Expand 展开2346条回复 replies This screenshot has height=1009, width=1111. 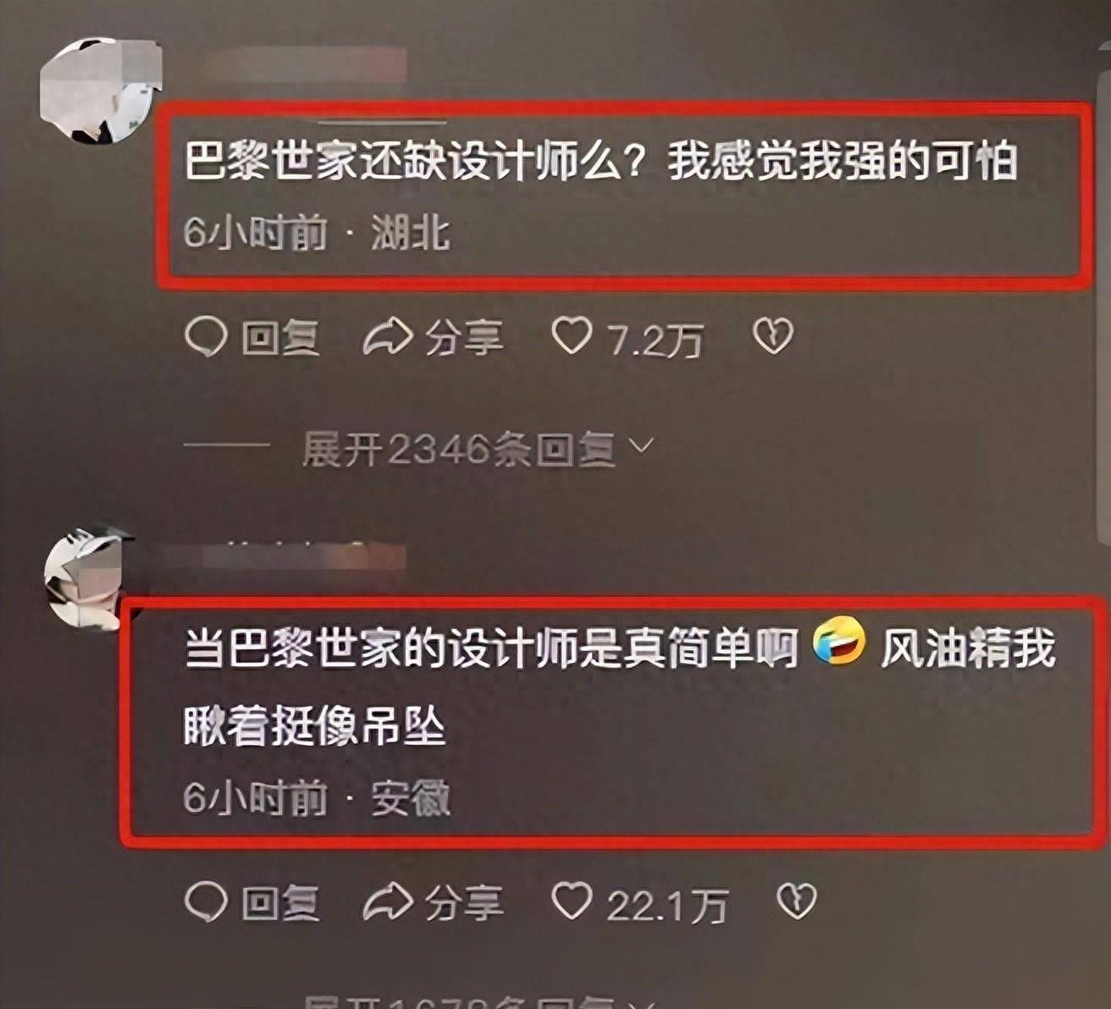point(458,449)
